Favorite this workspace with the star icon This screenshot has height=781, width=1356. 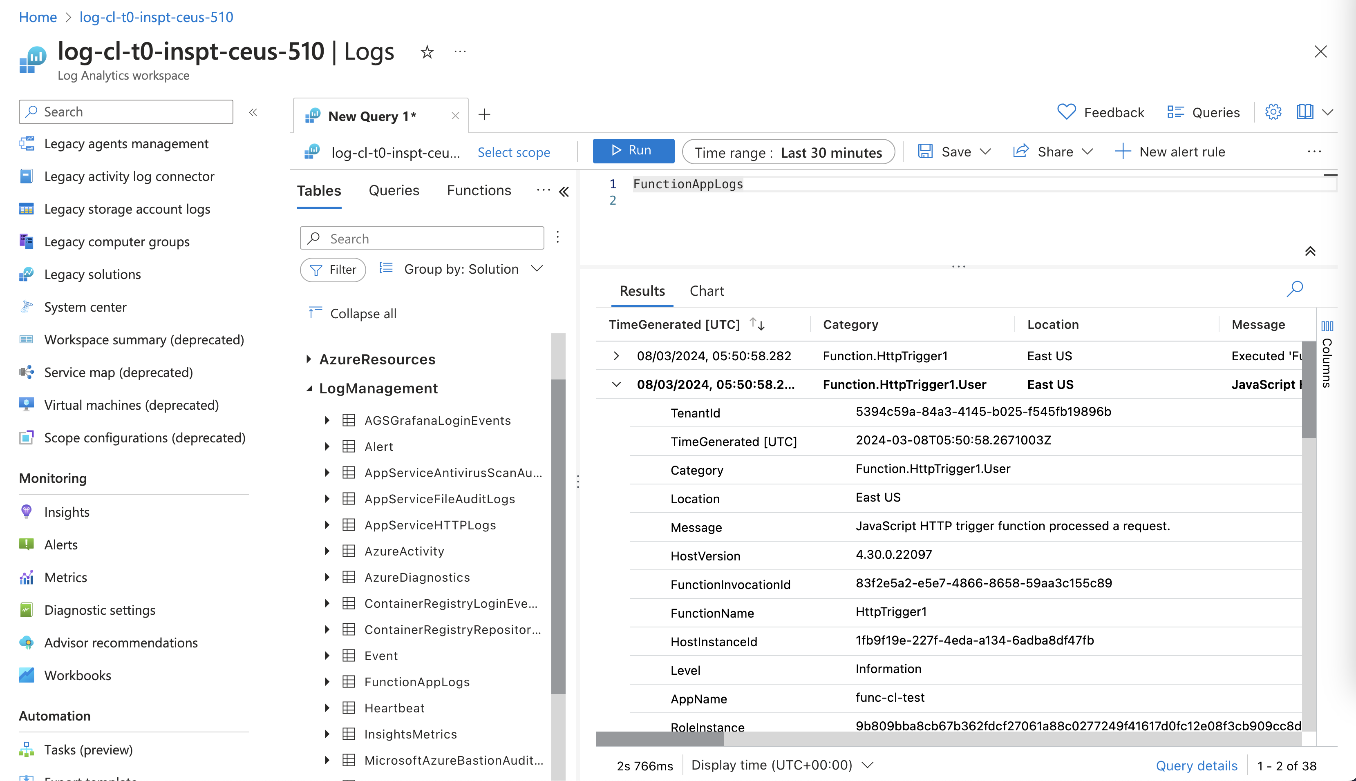coord(427,52)
